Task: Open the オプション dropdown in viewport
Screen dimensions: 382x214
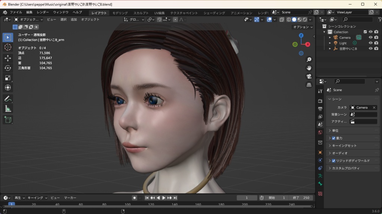Action: pos(303,27)
